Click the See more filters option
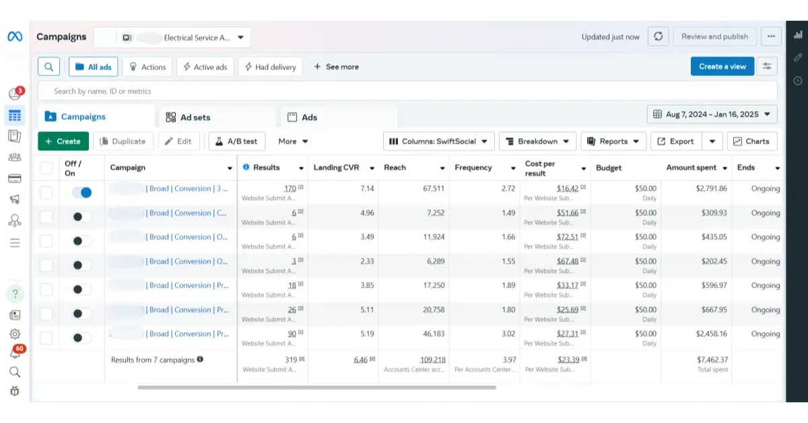The width and height of the screenshot is (808, 423). click(x=335, y=67)
